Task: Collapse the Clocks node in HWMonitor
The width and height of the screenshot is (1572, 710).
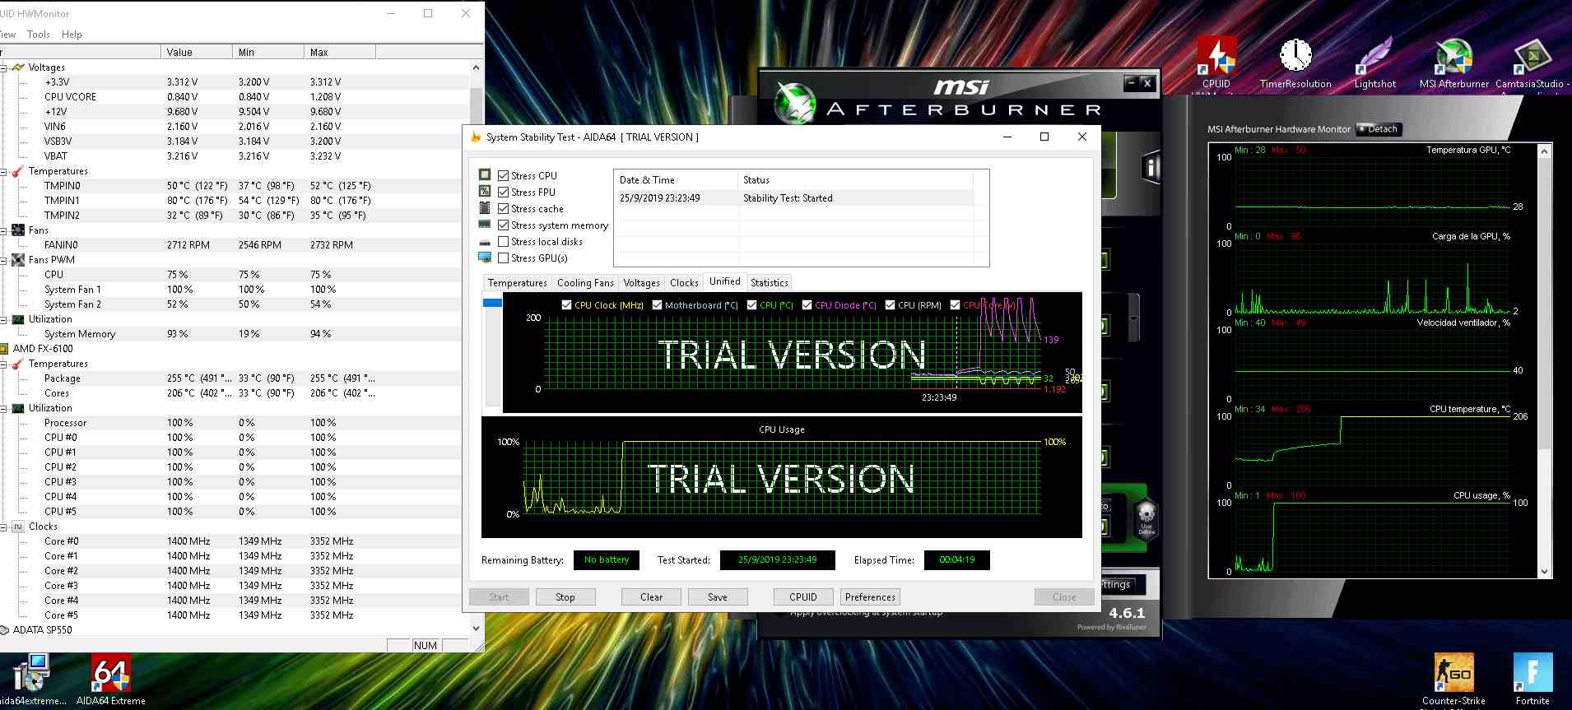Action: (x=3, y=527)
